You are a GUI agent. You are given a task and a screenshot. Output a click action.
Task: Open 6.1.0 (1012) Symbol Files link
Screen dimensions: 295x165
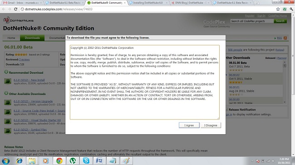(30, 130)
